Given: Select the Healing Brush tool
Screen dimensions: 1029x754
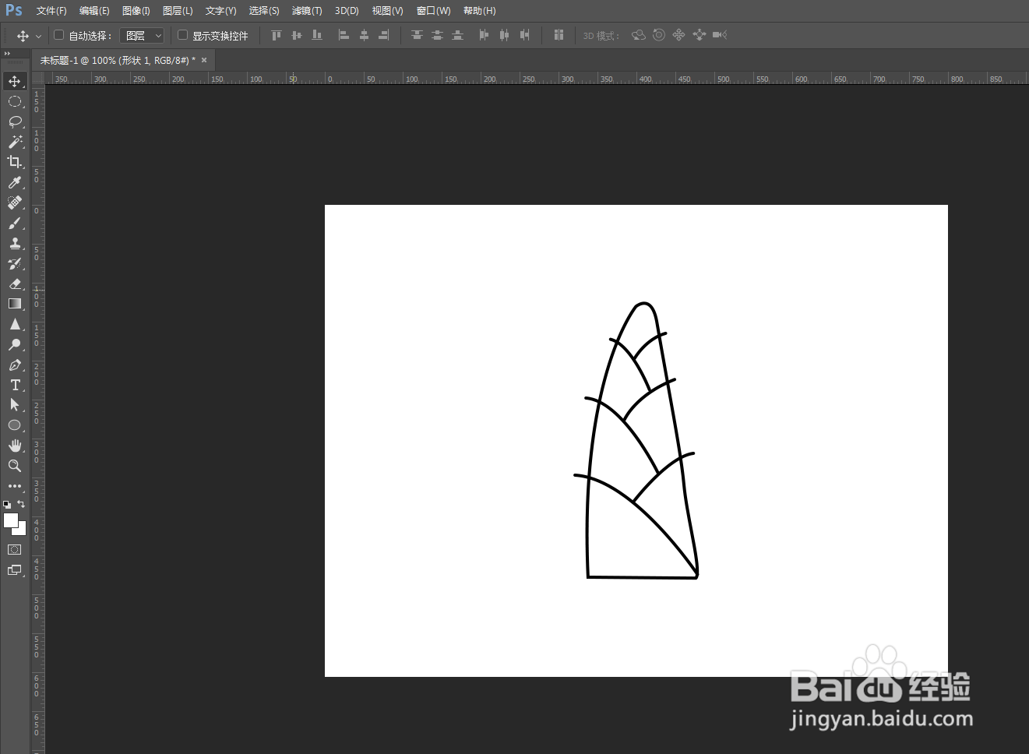Looking at the screenshot, I should (x=15, y=203).
